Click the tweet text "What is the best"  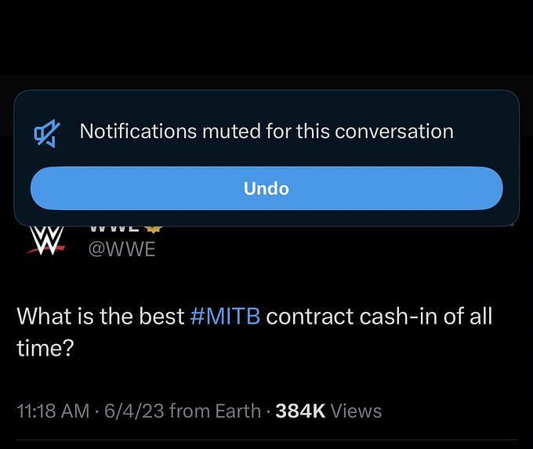tap(100, 316)
